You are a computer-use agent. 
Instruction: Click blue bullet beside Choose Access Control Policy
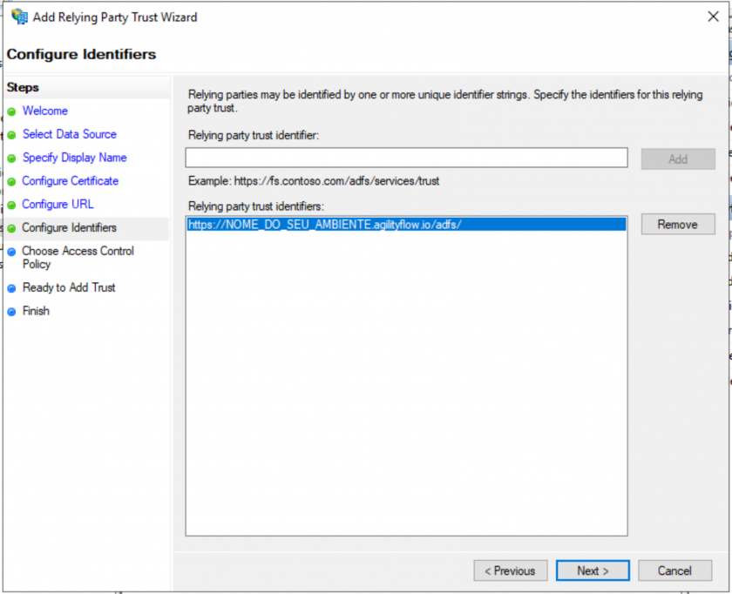(12, 252)
